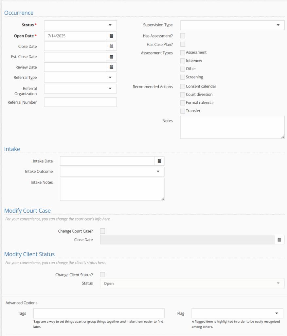This screenshot has width=287, height=336.
Task: Check the Has Assessment? checkbox
Action: point(183,36)
